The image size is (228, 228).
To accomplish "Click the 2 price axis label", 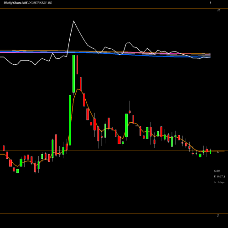I will tap(218, 215).
